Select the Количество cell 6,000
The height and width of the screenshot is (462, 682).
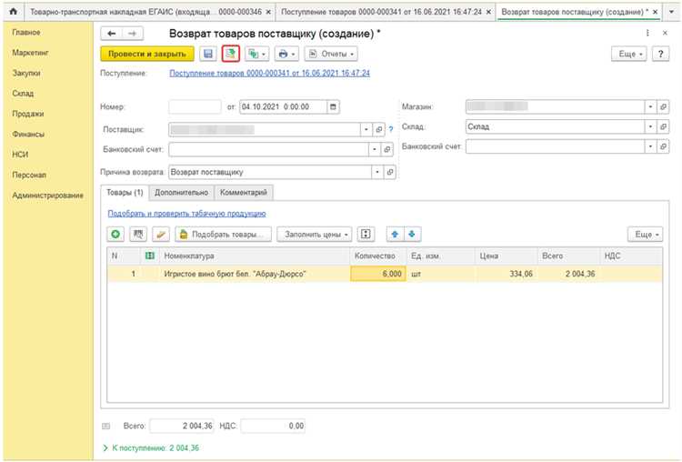378,274
